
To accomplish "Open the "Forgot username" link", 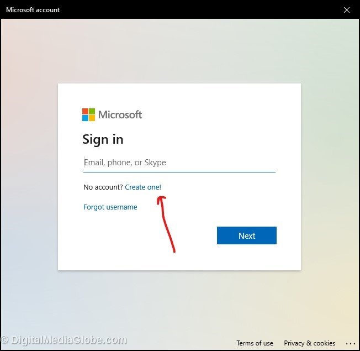I will [110, 207].
